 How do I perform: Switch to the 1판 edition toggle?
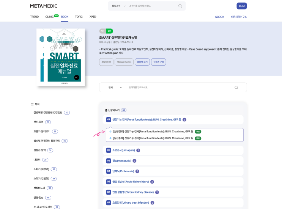coord(102,31)
